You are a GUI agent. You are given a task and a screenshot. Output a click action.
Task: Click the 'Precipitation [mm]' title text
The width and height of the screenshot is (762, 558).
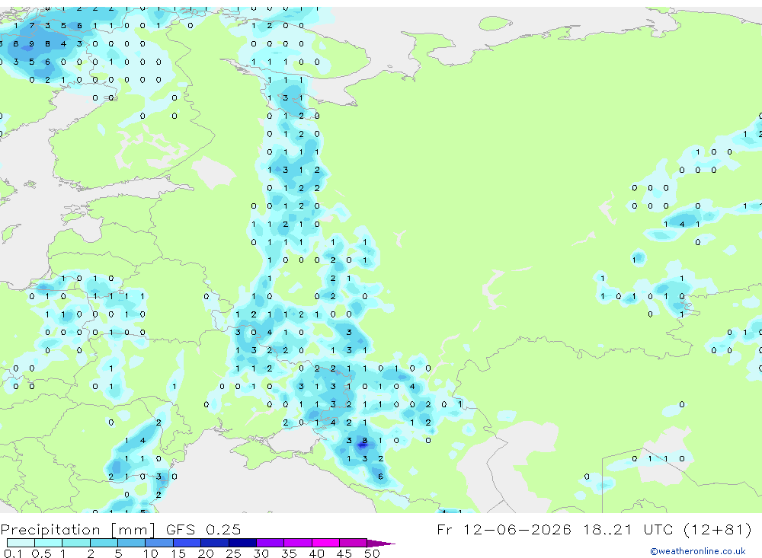(x=78, y=529)
